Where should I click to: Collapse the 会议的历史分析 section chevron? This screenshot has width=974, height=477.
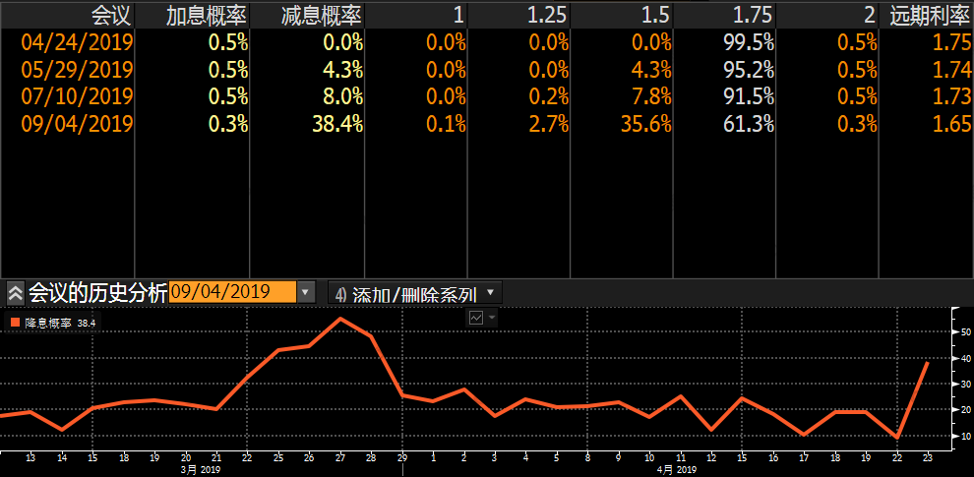(15, 293)
